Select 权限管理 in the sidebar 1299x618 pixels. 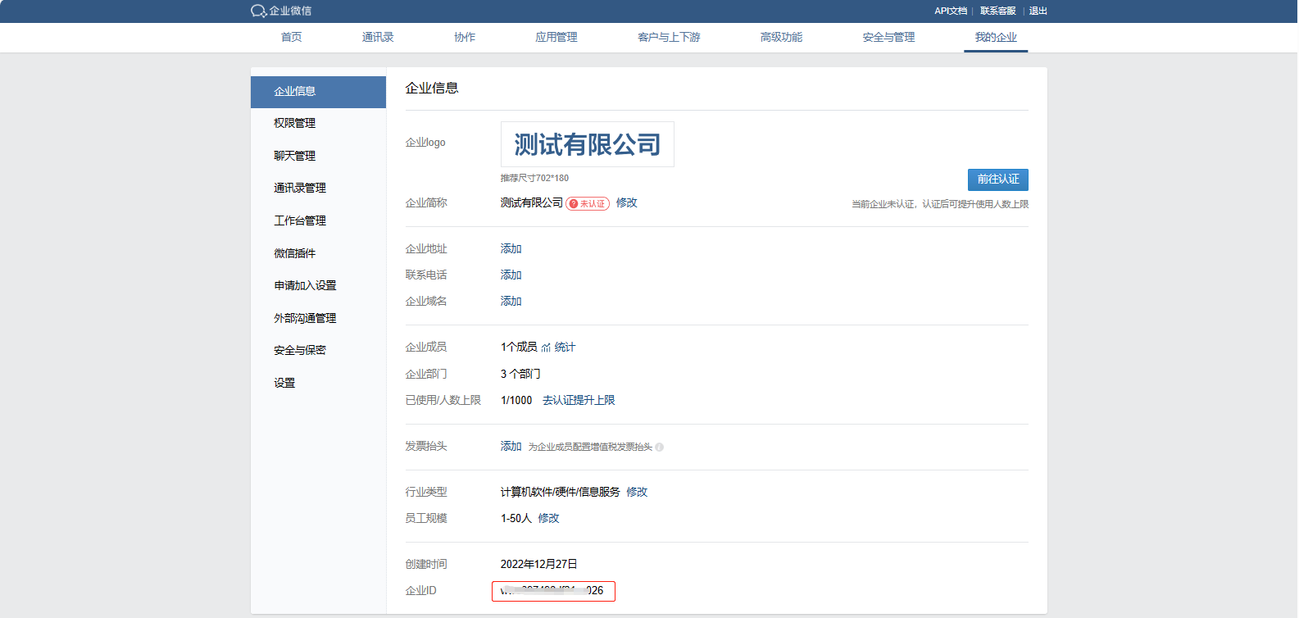pyautogui.click(x=295, y=123)
